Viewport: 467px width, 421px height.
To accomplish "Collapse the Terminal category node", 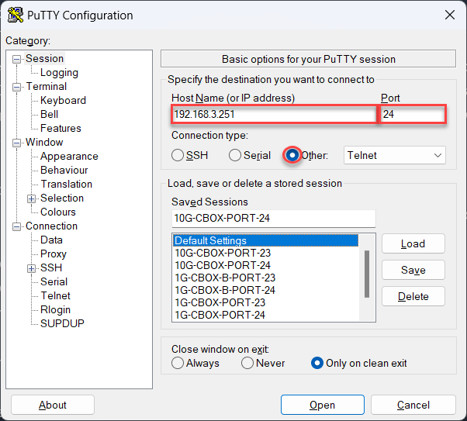I will [17, 87].
